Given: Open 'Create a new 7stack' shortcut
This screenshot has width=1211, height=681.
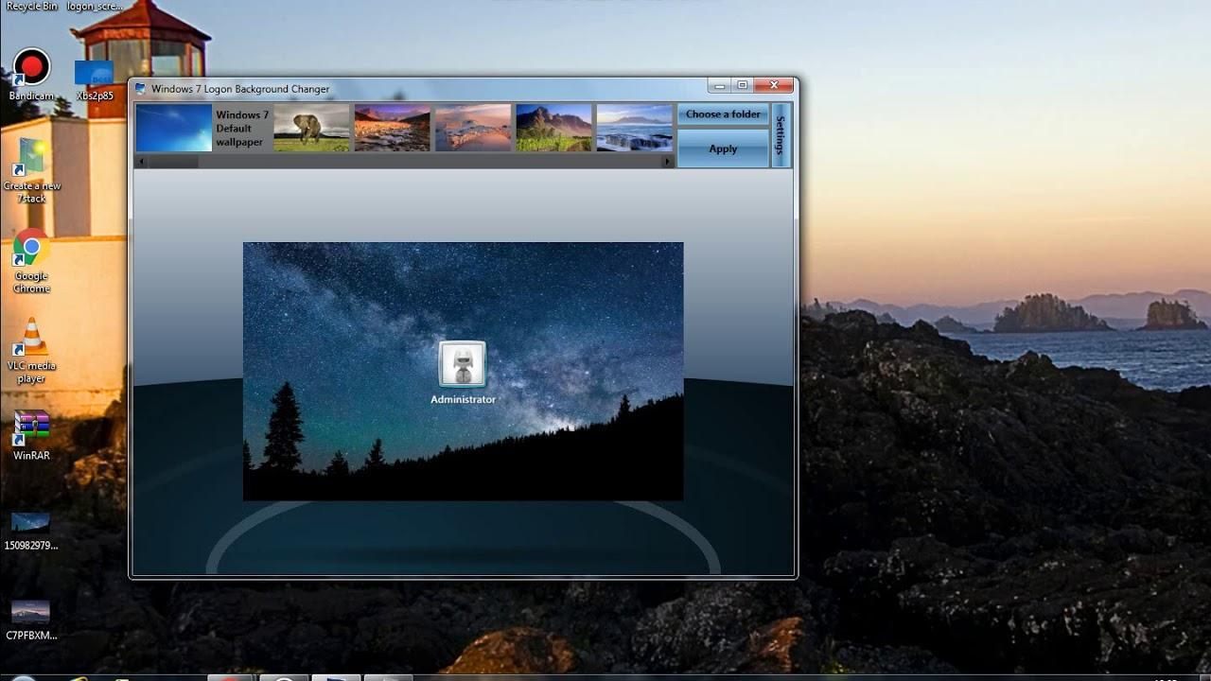Looking at the screenshot, I should pyautogui.click(x=32, y=170).
